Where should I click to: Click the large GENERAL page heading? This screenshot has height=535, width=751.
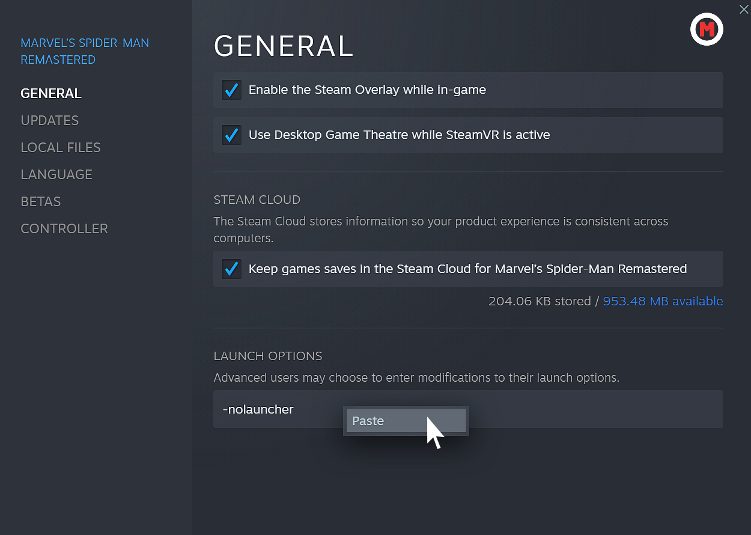284,46
